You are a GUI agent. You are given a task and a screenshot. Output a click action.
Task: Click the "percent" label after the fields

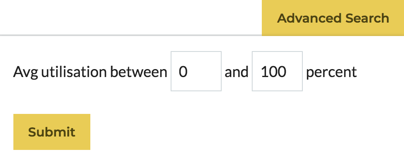click(331, 72)
